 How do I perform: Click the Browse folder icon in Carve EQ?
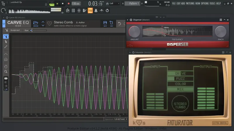[x=36, y=24]
